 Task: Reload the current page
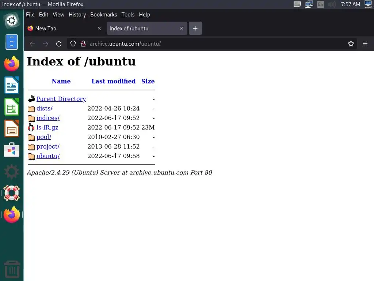[59, 44]
